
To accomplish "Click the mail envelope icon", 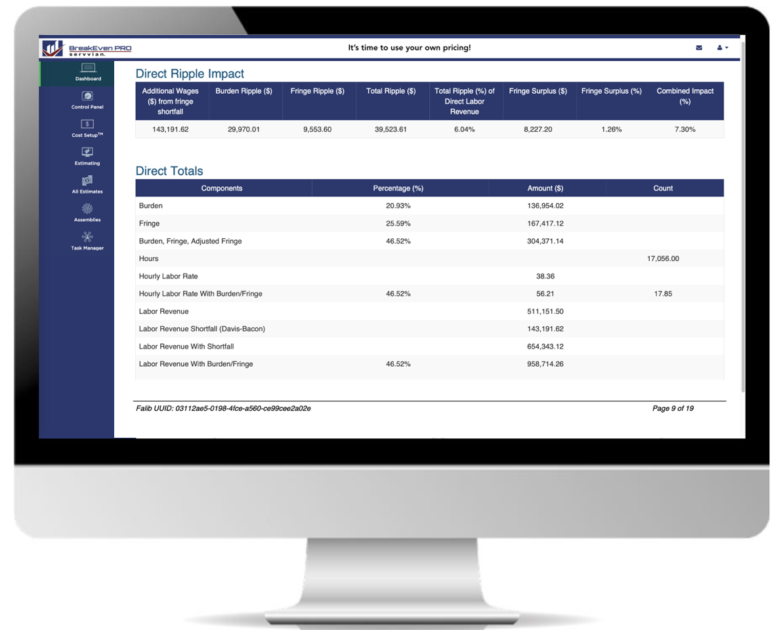I will (699, 48).
